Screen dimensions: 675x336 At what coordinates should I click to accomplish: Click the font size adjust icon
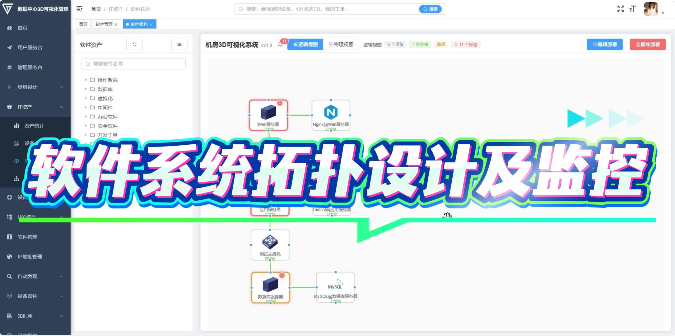(x=632, y=9)
